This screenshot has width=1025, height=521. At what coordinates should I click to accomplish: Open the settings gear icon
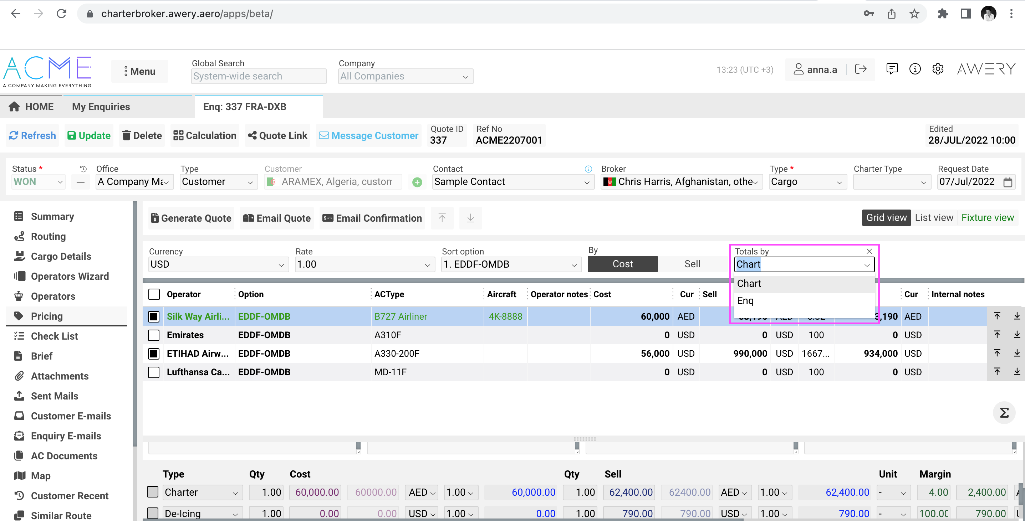(938, 69)
